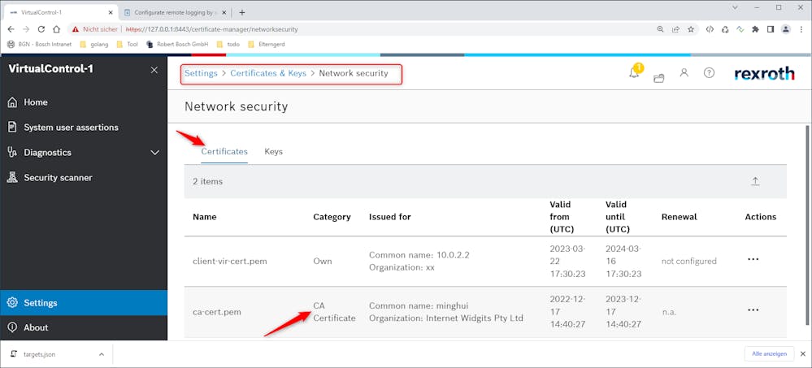Click the share page icon in address bar
The width and height of the screenshot is (812, 368).
(x=675, y=29)
